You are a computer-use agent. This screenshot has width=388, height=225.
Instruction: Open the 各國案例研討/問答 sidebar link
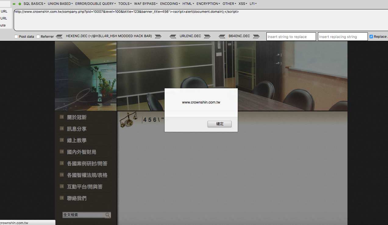click(87, 164)
